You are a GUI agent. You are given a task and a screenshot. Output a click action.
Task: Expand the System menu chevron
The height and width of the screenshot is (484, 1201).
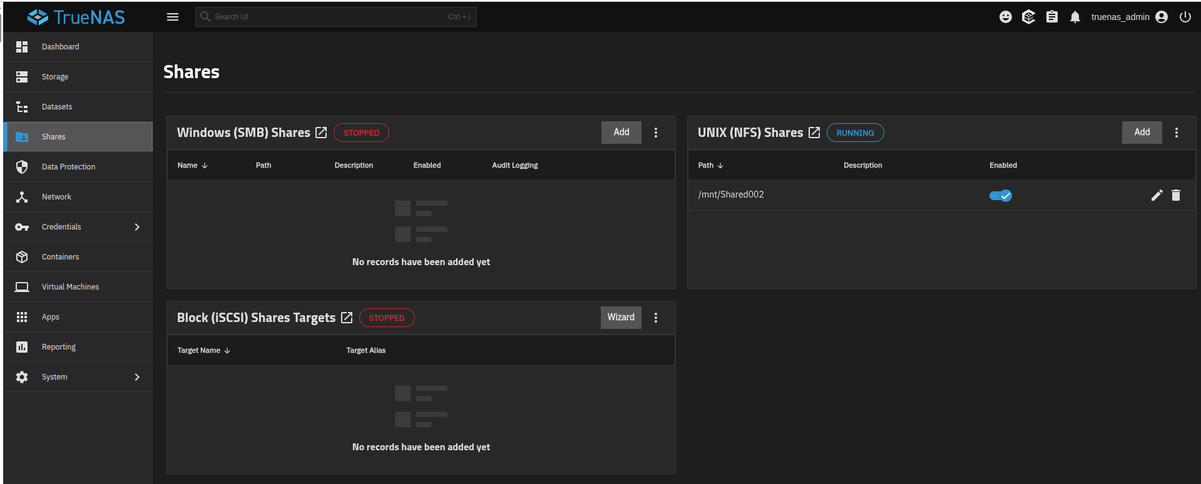tap(137, 377)
